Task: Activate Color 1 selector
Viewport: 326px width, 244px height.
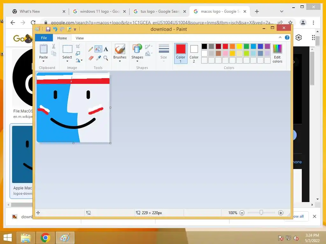Action: click(x=181, y=53)
